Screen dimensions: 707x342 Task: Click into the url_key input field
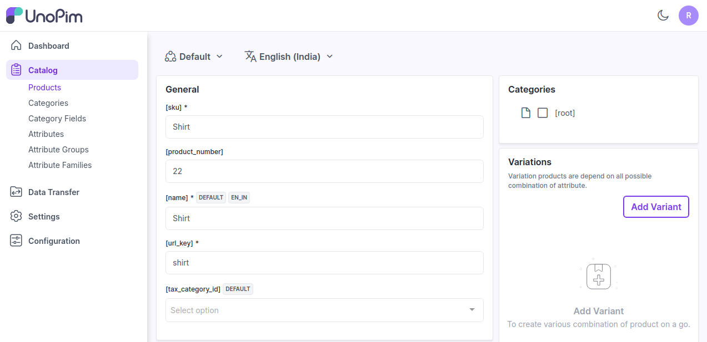tap(324, 263)
